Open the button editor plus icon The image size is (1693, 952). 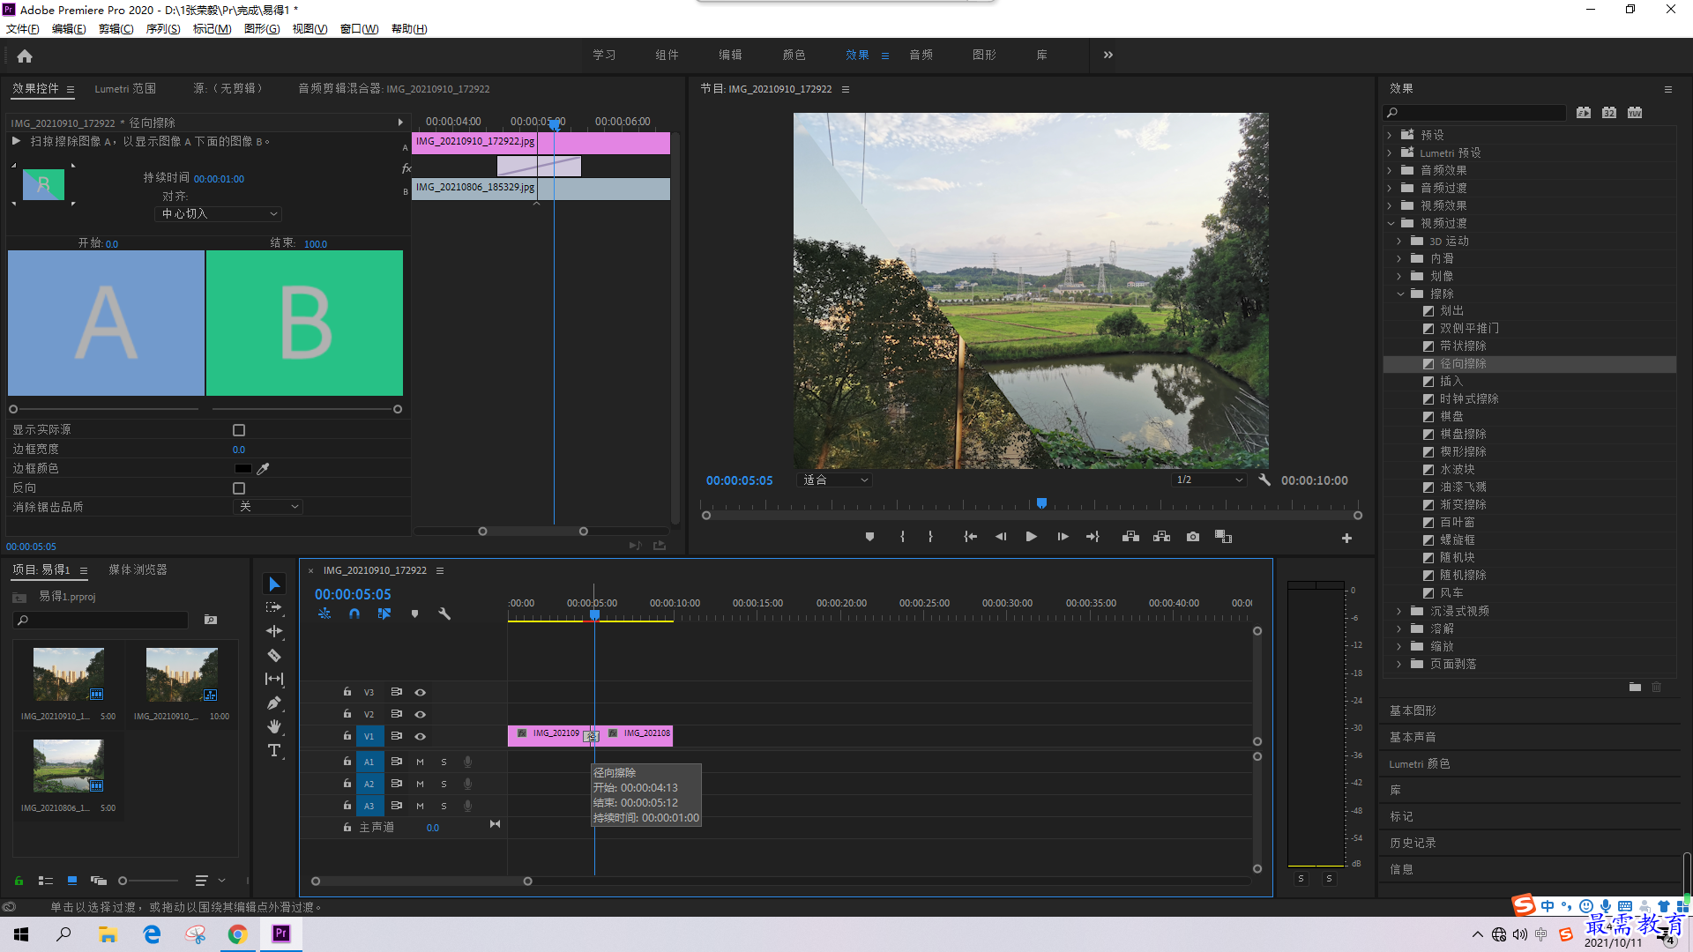[1346, 538]
